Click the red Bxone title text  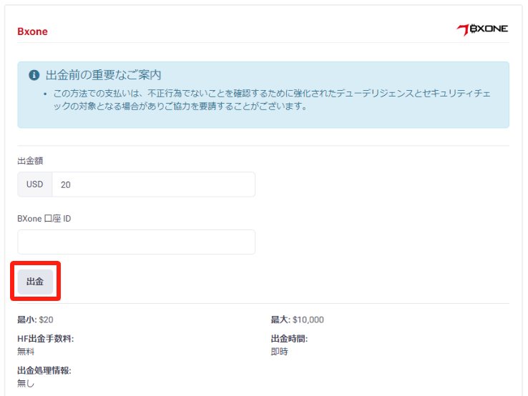coord(32,31)
